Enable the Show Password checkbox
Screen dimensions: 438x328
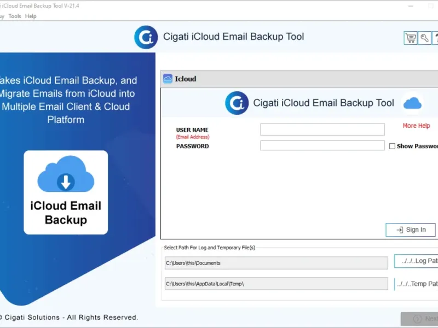click(392, 146)
